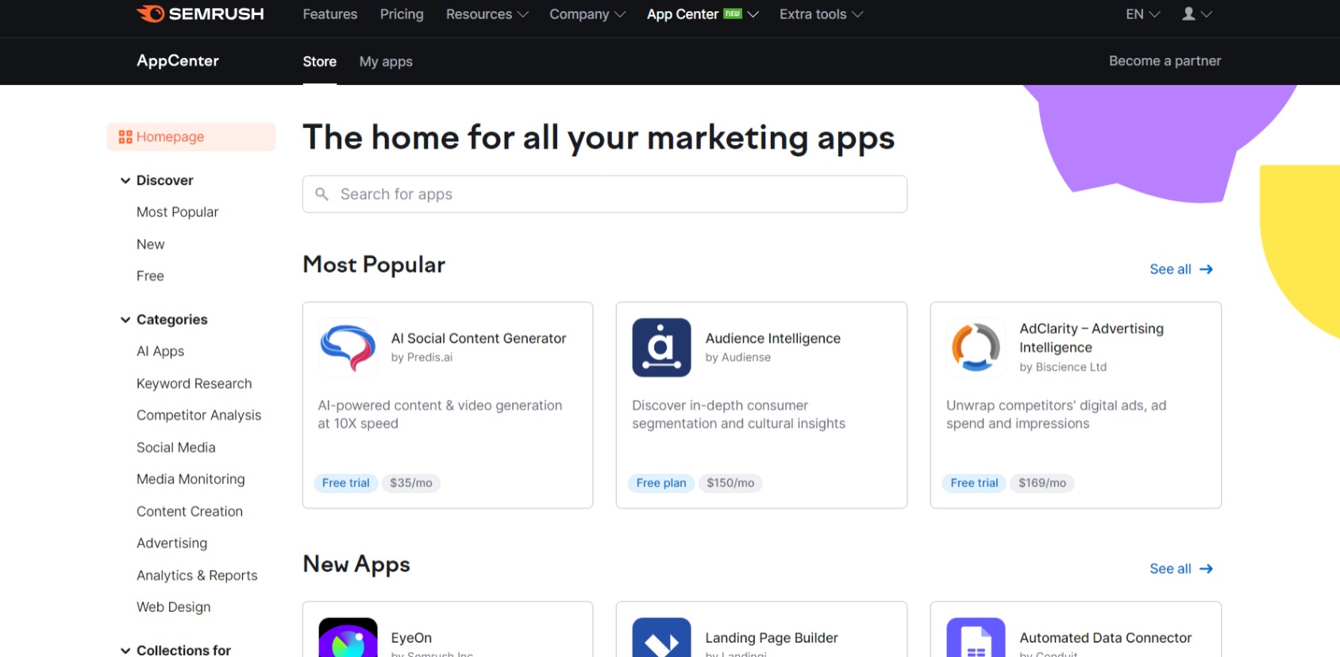1340x657 pixels.
Task: Open the Web Design category
Action: click(174, 607)
